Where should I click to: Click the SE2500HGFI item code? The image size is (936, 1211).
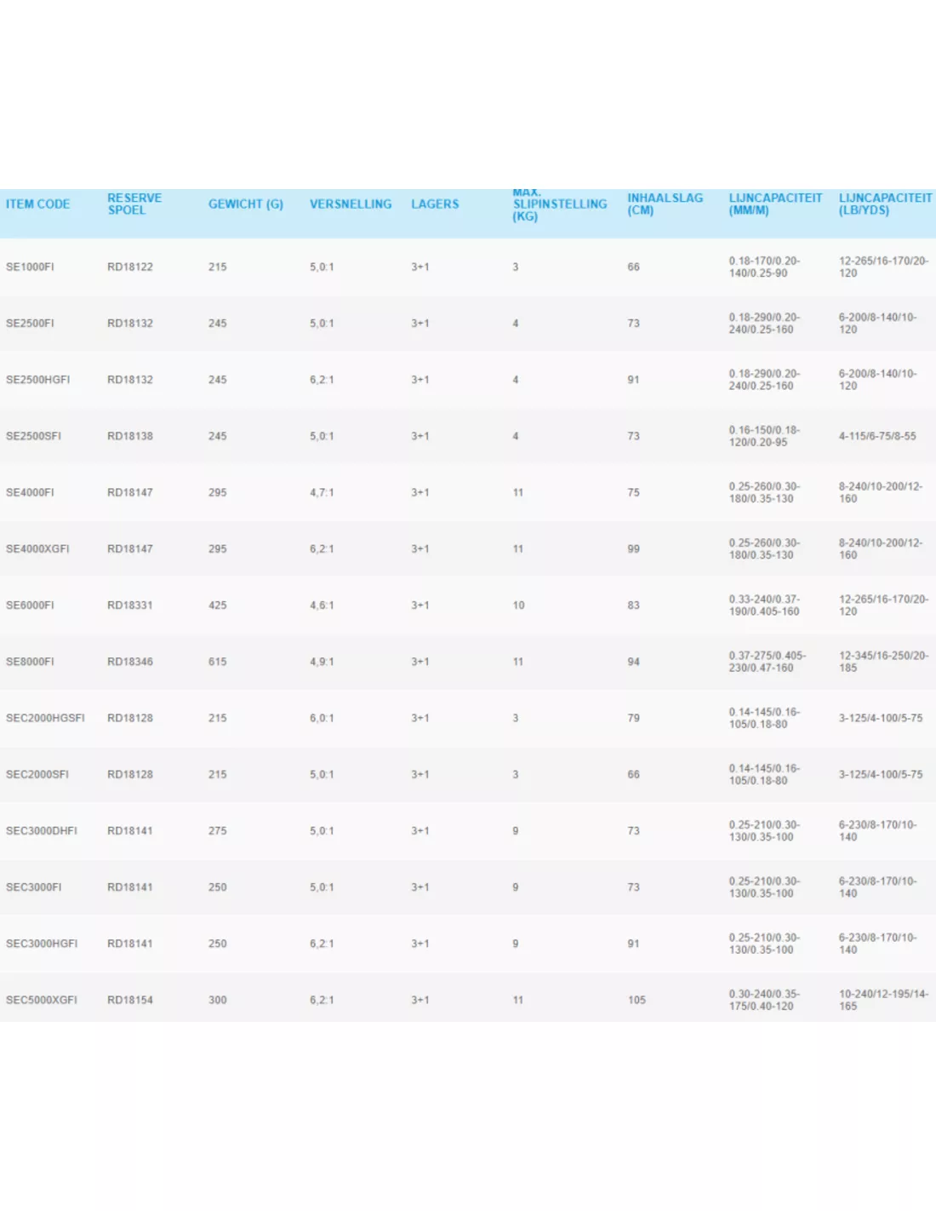pyautogui.click(x=38, y=380)
